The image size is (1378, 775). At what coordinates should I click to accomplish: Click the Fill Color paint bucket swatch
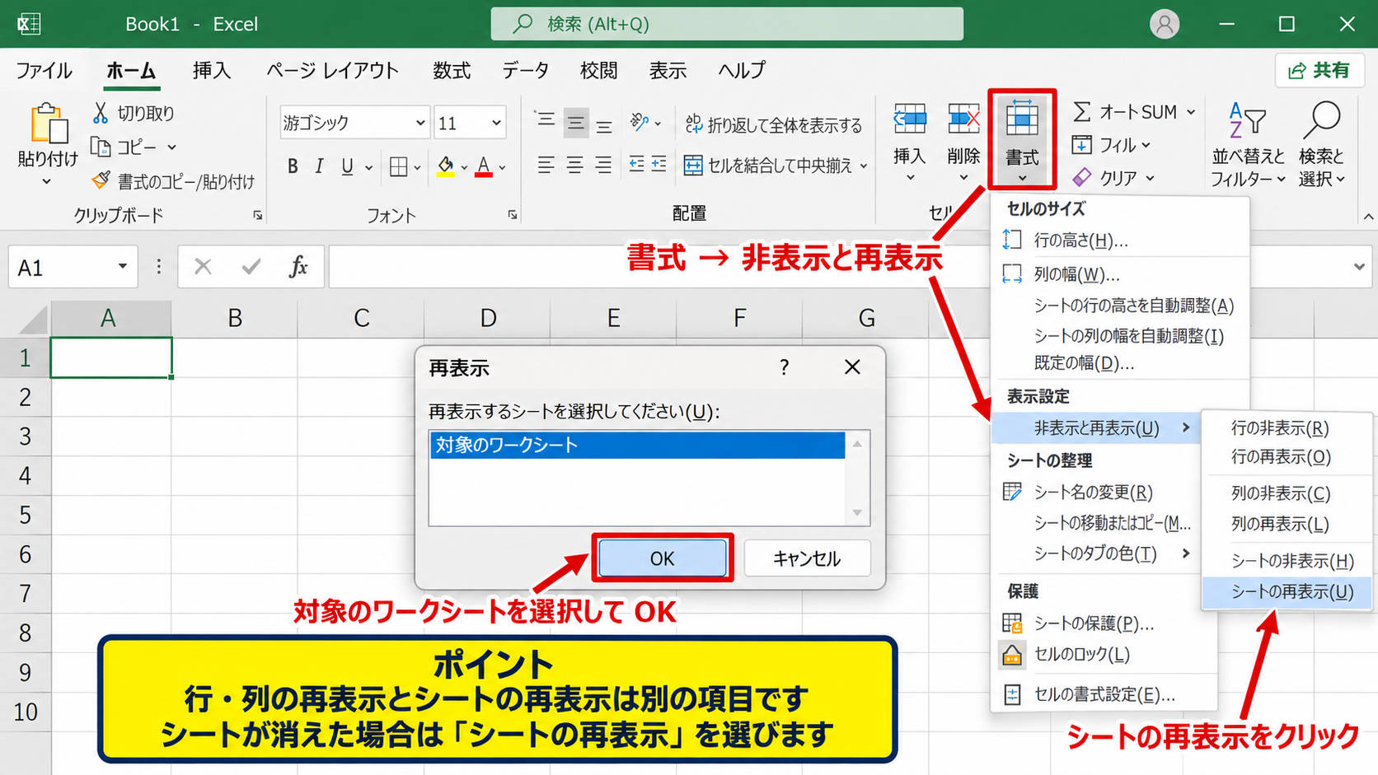[446, 167]
